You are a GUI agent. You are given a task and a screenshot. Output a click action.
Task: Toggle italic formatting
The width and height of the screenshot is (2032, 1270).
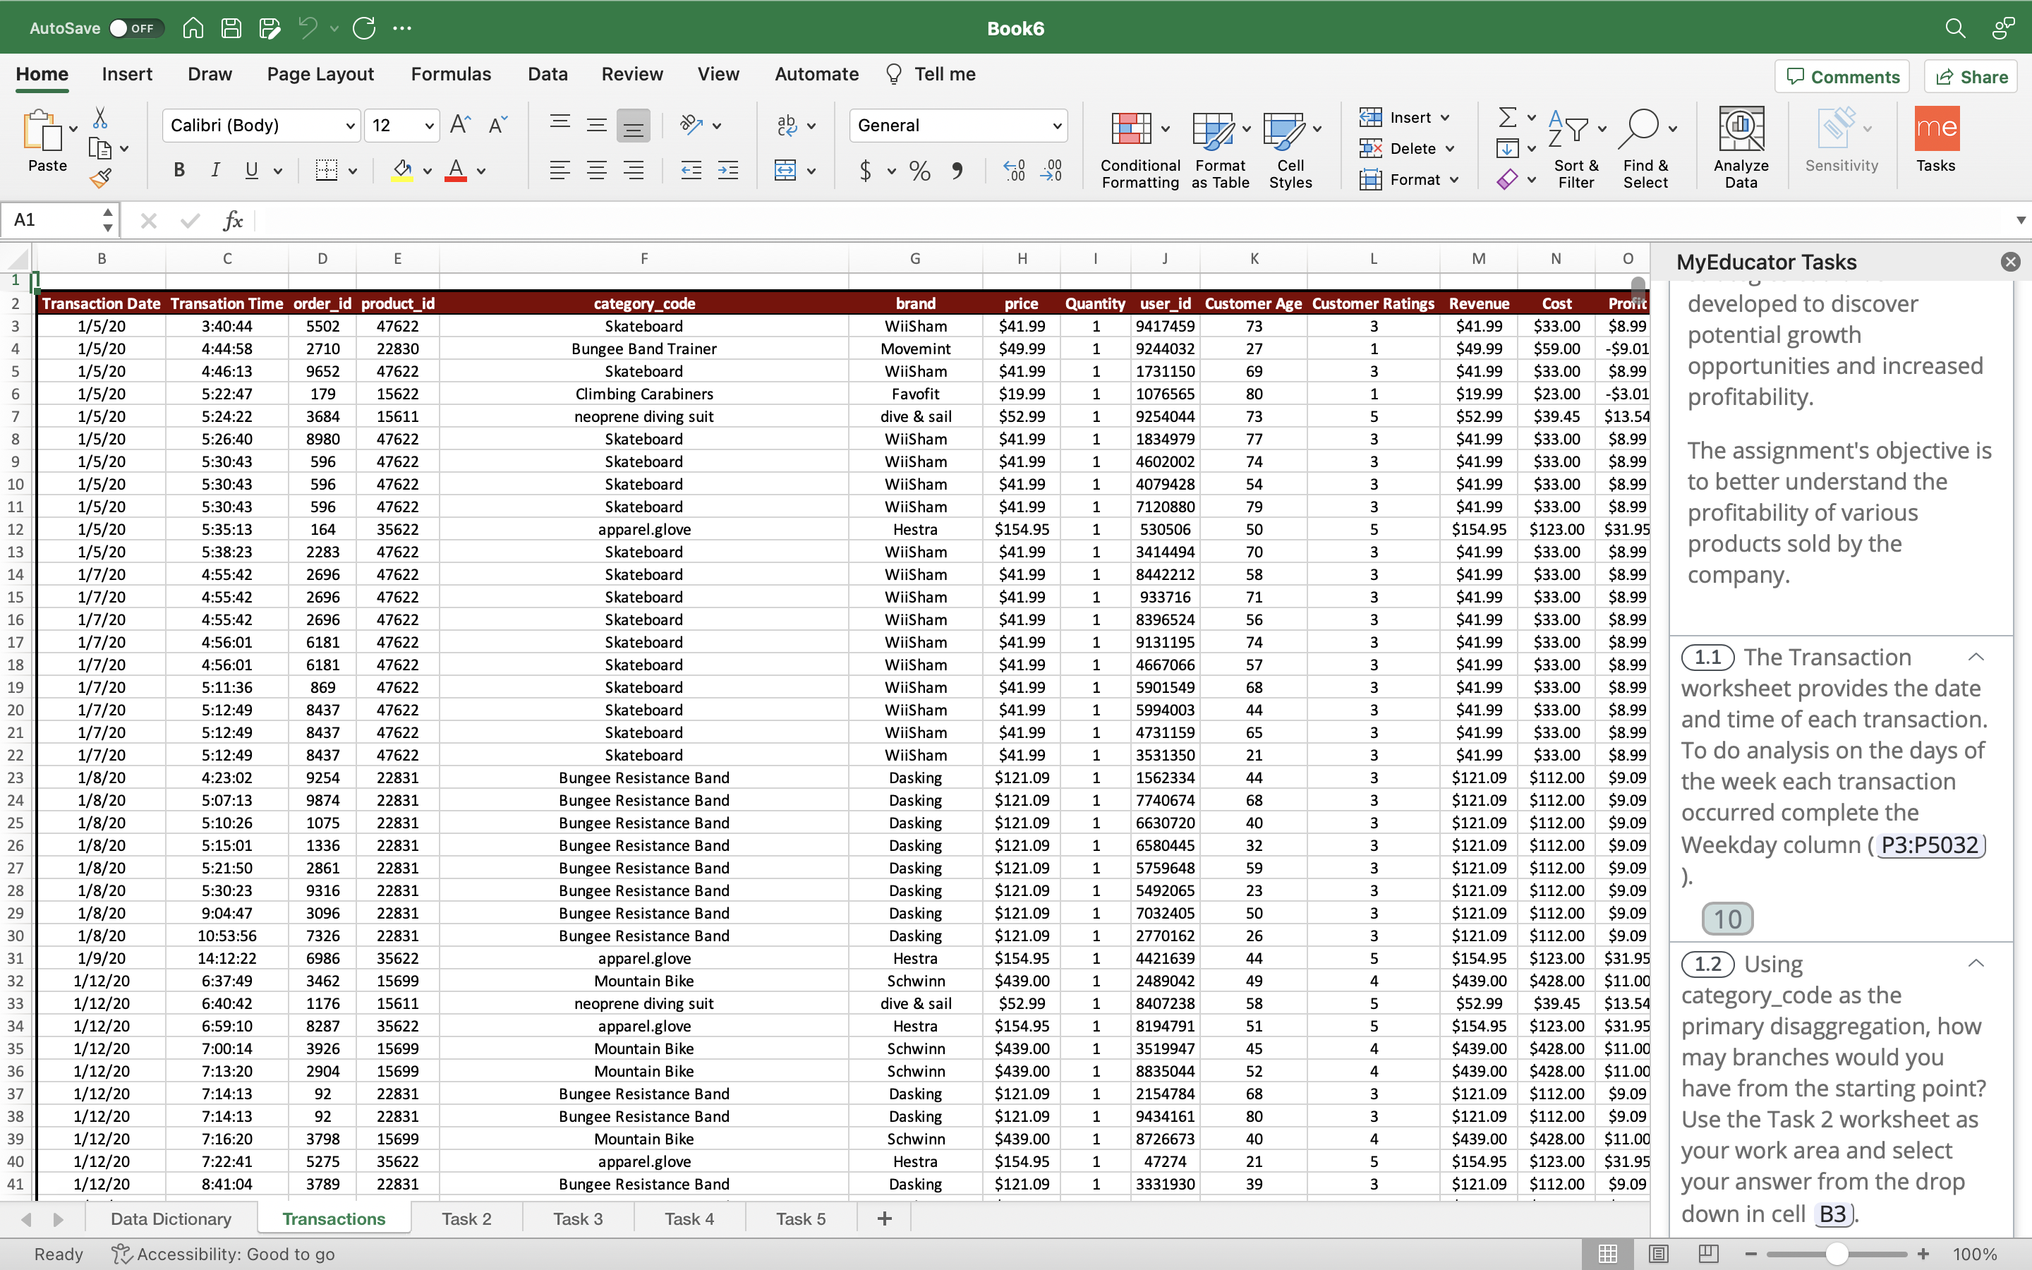215,169
